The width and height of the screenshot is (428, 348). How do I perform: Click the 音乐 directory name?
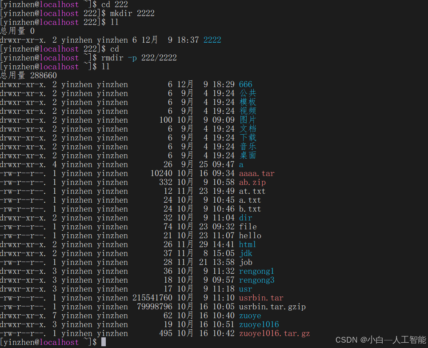point(248,147)
